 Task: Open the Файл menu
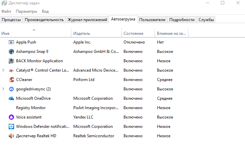tap(6, 11)
